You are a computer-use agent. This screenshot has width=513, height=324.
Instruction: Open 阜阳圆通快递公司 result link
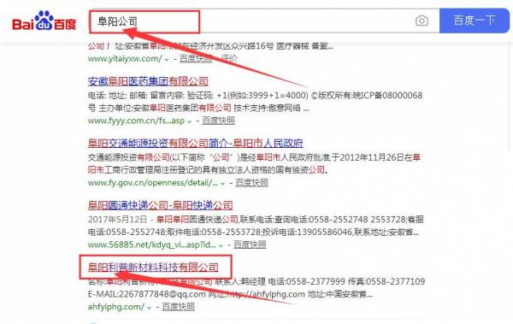point(161,205)
